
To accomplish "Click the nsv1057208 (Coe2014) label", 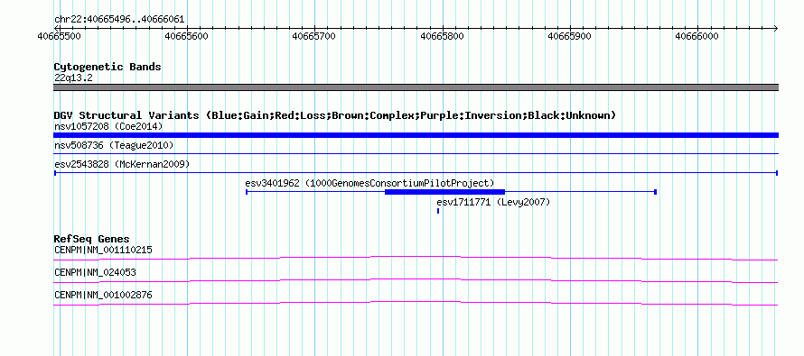I will pyautogui.click(x=108, y=126).
